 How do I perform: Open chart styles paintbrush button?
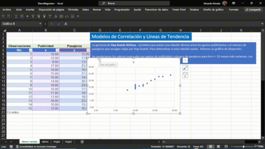click(185, 68)
